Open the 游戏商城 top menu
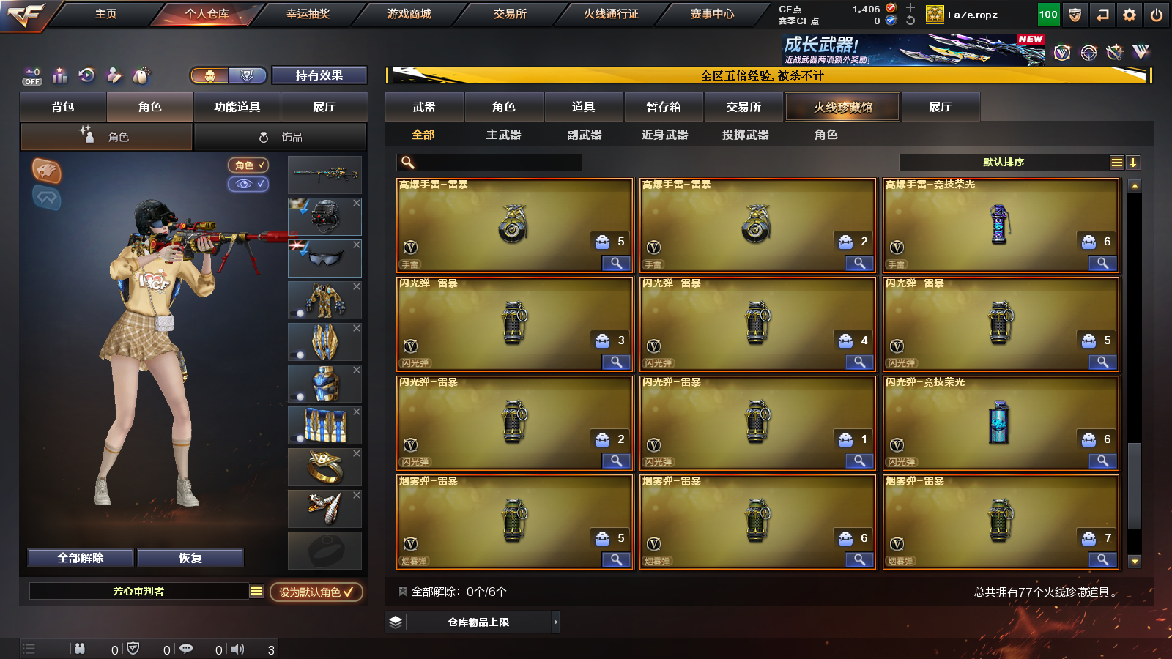Image resolution: width=1172 pixels, height=659 pixels. click(x=409, y=14)
